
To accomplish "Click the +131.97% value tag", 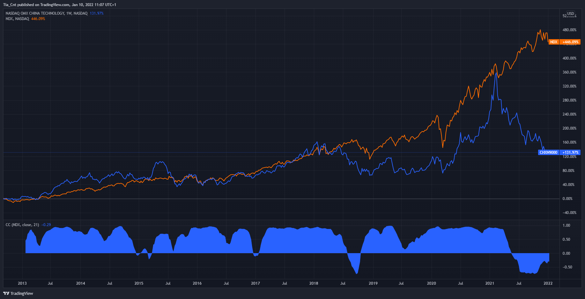I will tap(570, 153).
